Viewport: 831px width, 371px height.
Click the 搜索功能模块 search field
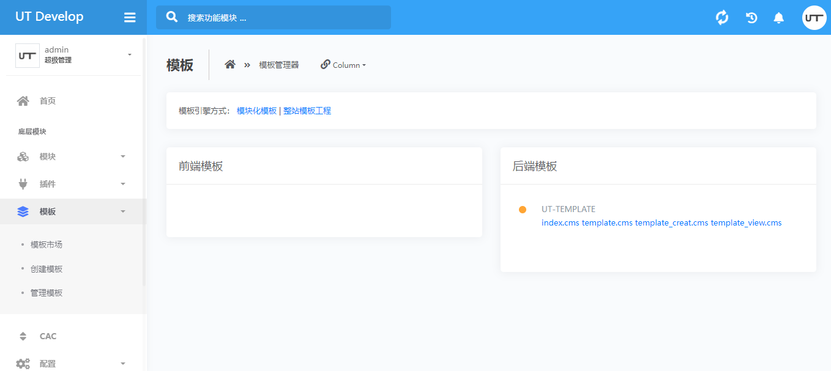[x=281, y=18]
